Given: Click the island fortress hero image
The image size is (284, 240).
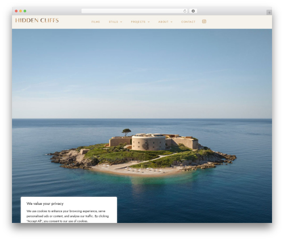Looking at the screenshot, I should tap(142, 126).
